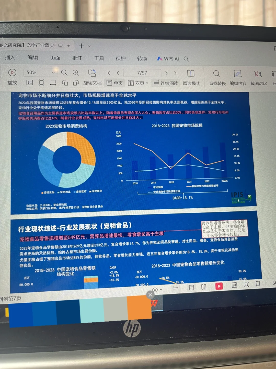Open the 工具 menu
This screenshot has width=276, height=369.
coord(99,58)
